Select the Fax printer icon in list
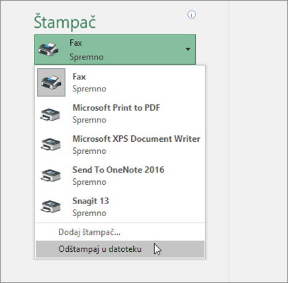 [x=51, y=82]
